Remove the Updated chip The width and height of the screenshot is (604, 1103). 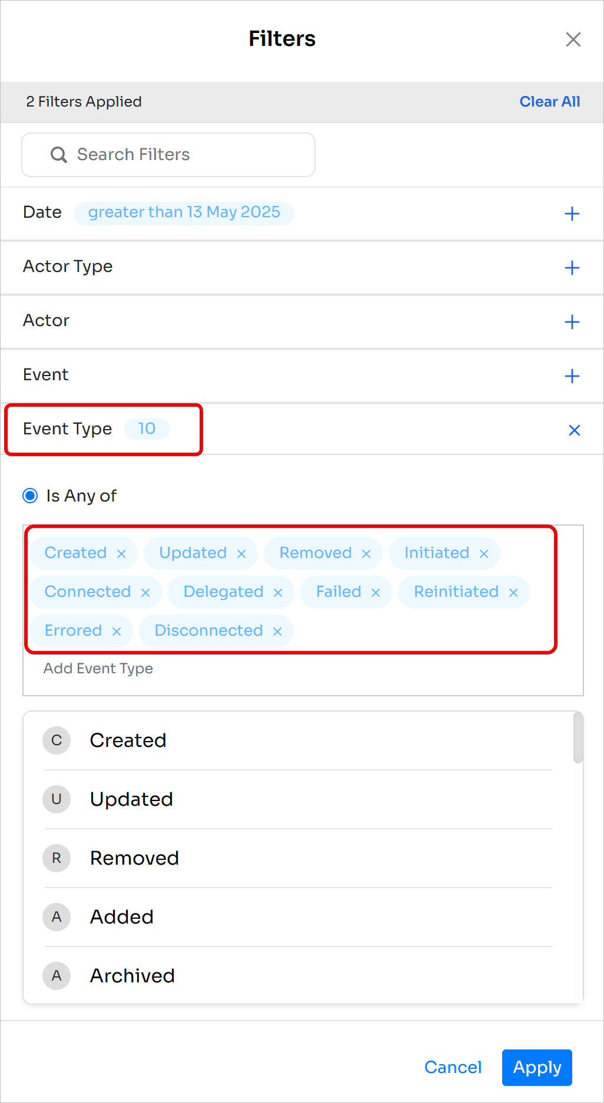[241, 554]
